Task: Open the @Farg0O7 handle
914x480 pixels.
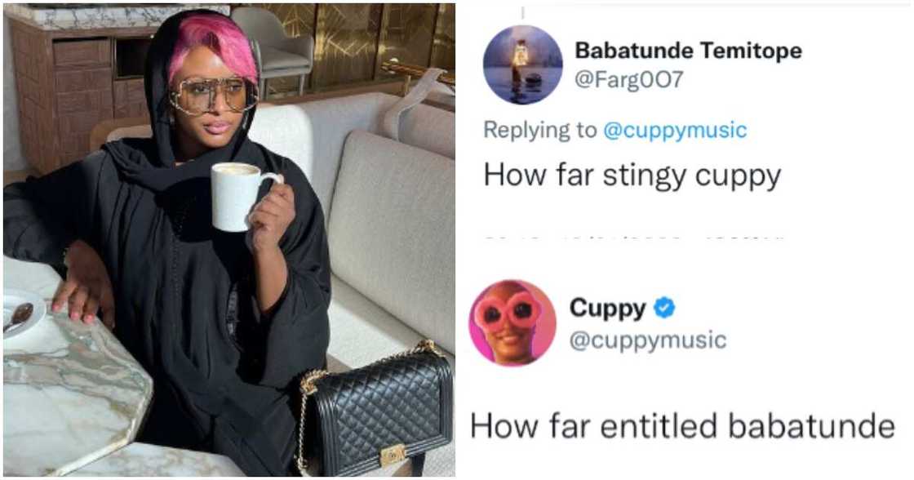Action: [629, 78]
